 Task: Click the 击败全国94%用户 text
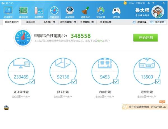click(x=146, y=96)
